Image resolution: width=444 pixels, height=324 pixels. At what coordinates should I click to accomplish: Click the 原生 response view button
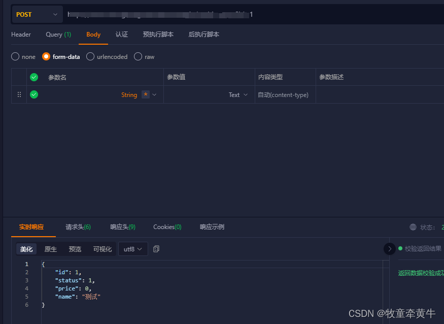(x=50, y=249)
